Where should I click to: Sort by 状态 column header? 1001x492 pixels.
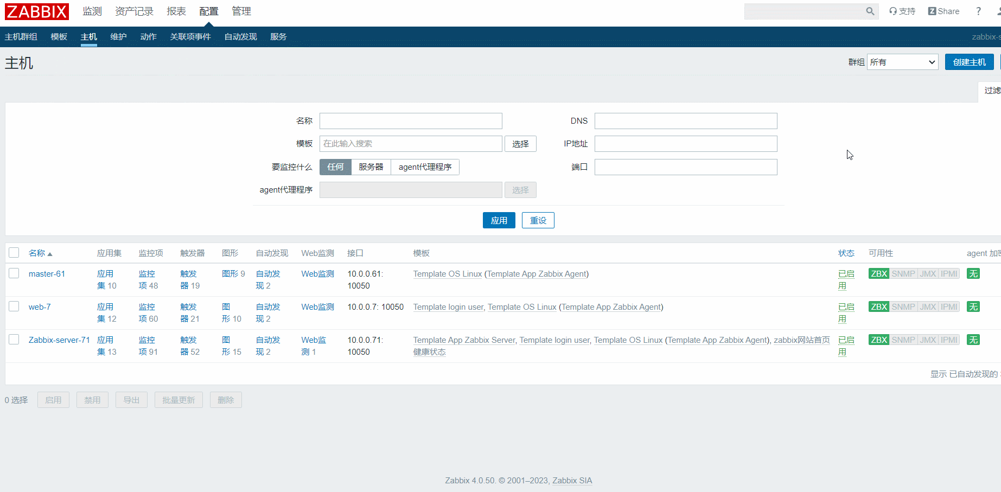[x=846, y=253]
